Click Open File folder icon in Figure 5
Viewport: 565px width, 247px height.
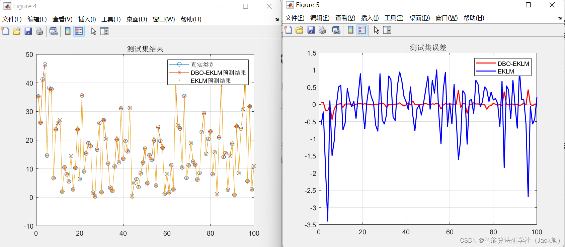300,30
